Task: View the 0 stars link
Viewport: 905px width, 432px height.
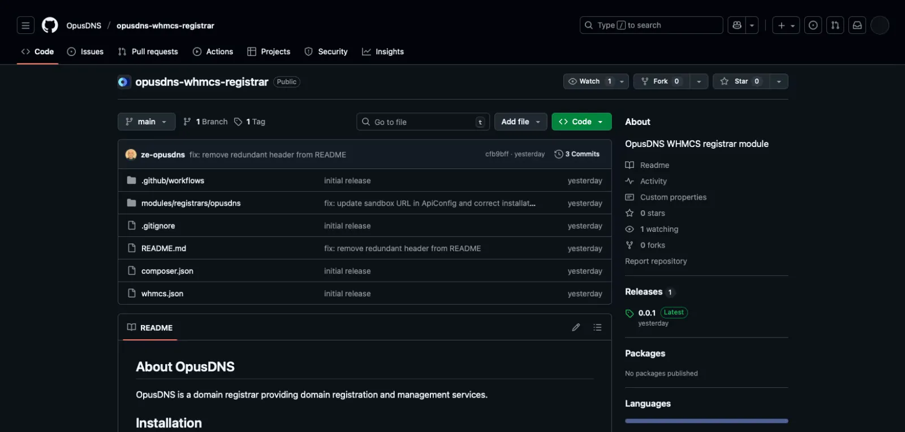Action: pyautogui.click(x=645, y=213)
